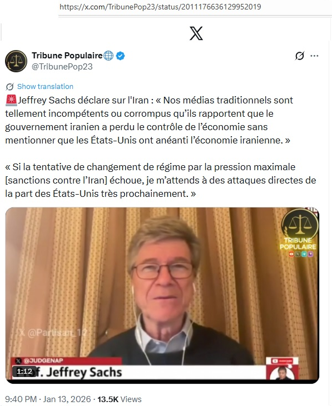Click the Grok icon beside Show translation
This screenshot has width=332, height=406.
click(x=10, y=87)
